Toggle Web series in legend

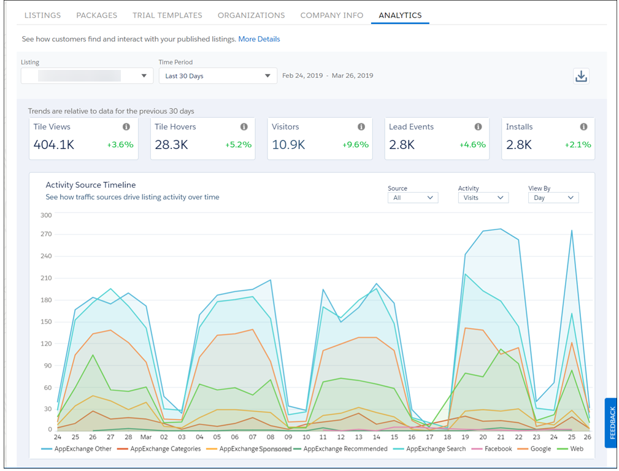[570, 449]
